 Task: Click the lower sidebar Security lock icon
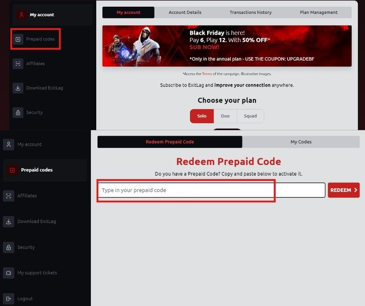pyautogui.click(x=9, y=247)
